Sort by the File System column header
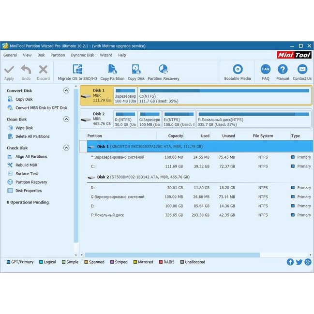Viewport: 314px width, 314px height. point(263,136)
